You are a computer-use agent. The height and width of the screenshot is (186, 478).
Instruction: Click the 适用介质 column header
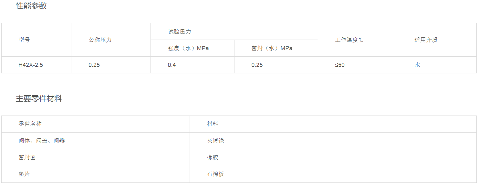tap(426, 40)
